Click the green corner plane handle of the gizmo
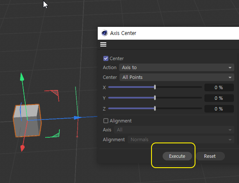The height and width of the screenshot is (183, 239). (56, 135)
